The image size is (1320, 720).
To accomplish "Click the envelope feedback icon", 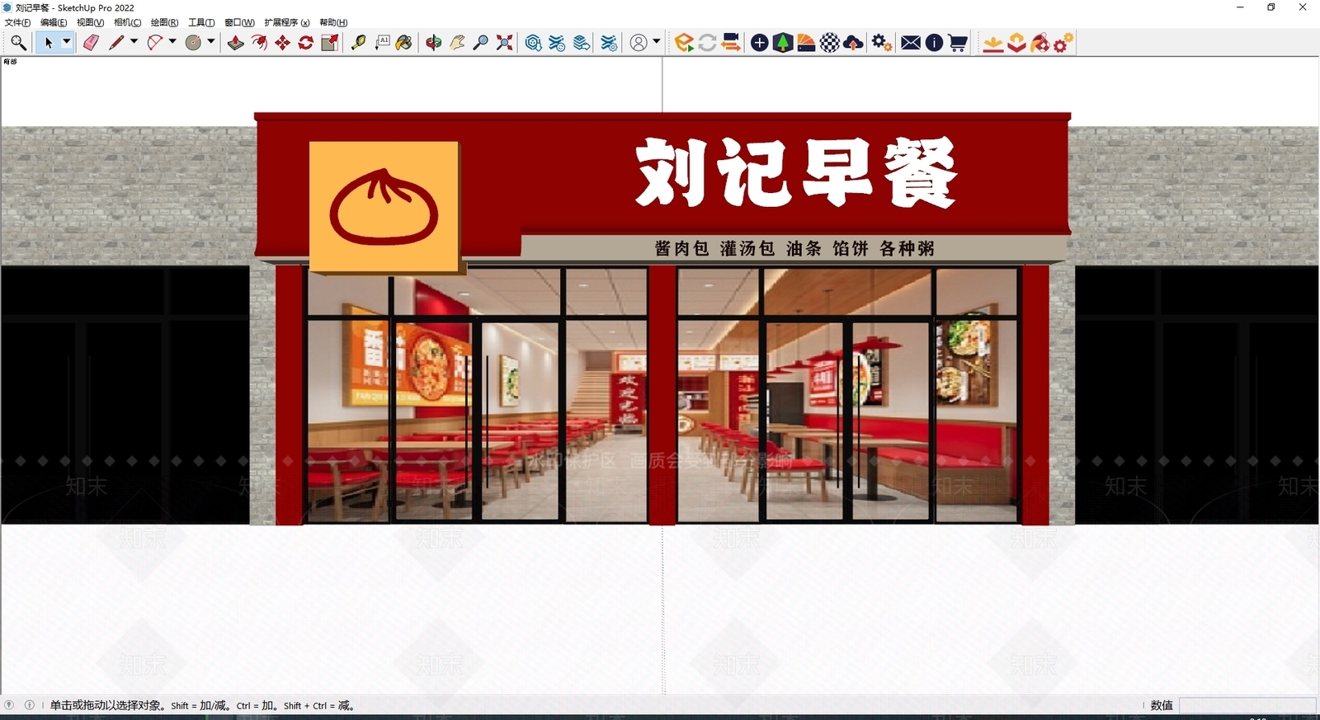I will (911, 43).
